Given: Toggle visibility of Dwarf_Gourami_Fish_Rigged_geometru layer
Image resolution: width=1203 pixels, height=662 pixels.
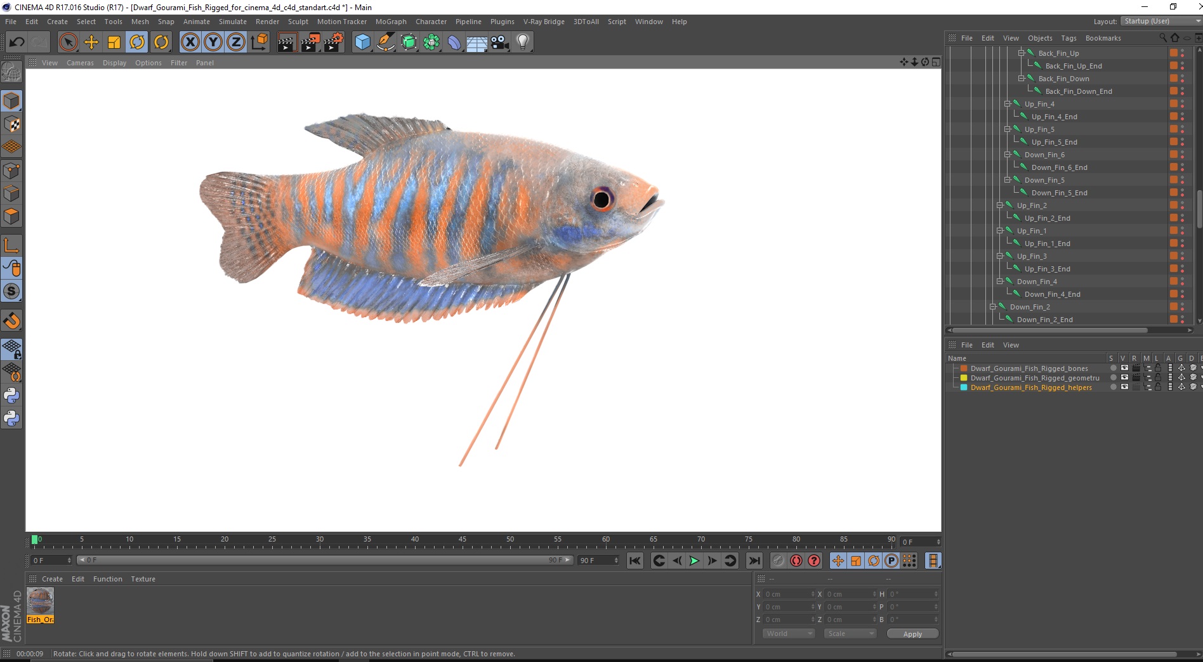Looking at the screenshot, I should 1124,378.
